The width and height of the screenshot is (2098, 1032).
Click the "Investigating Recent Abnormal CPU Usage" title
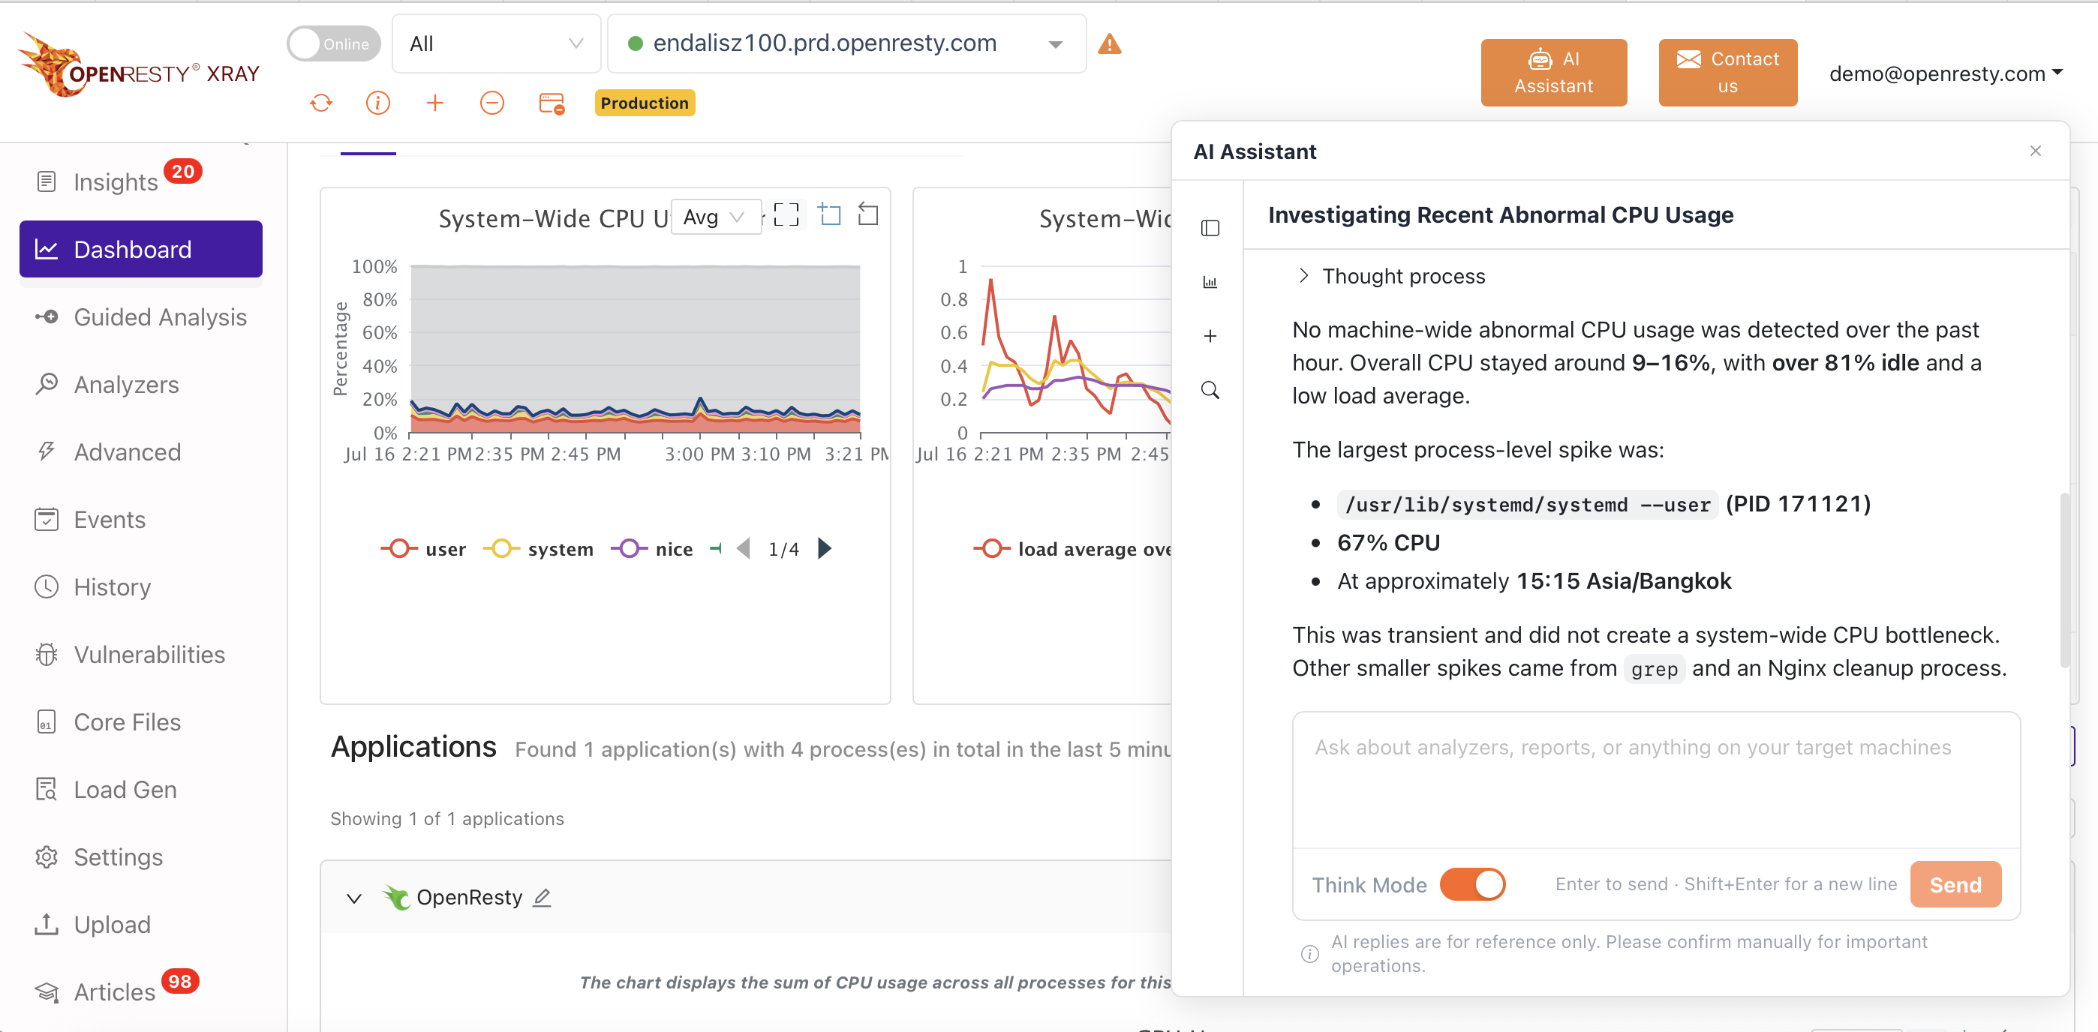point(1500,214)
